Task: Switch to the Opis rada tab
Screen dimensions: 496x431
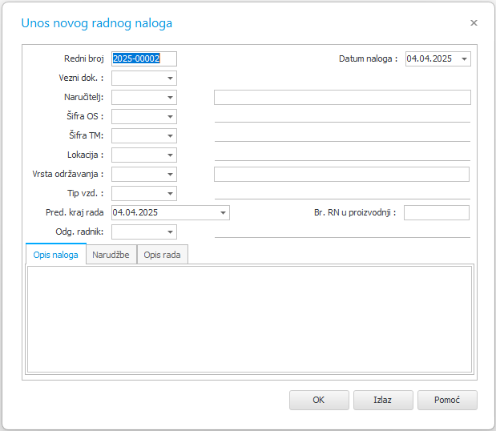Action: (x=163, y=255)
